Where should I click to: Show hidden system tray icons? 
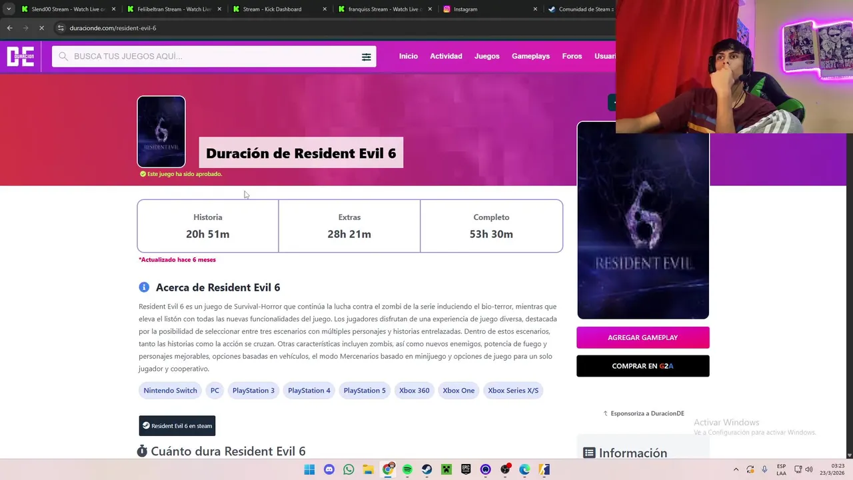[736, 469]
